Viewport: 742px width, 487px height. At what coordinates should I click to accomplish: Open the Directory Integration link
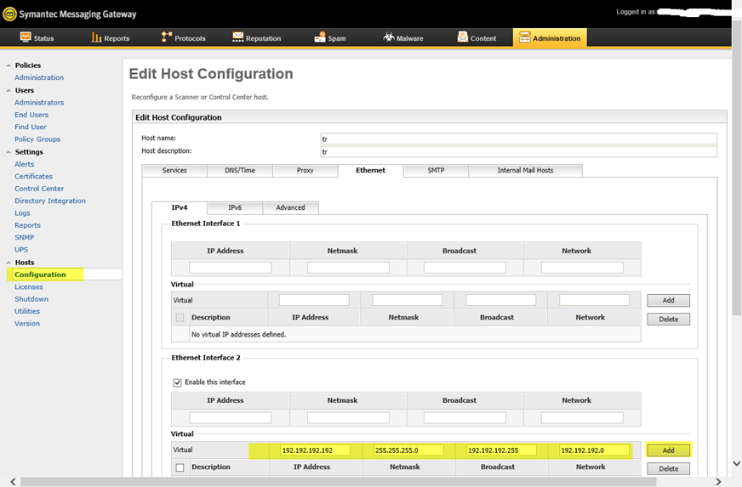49,201
